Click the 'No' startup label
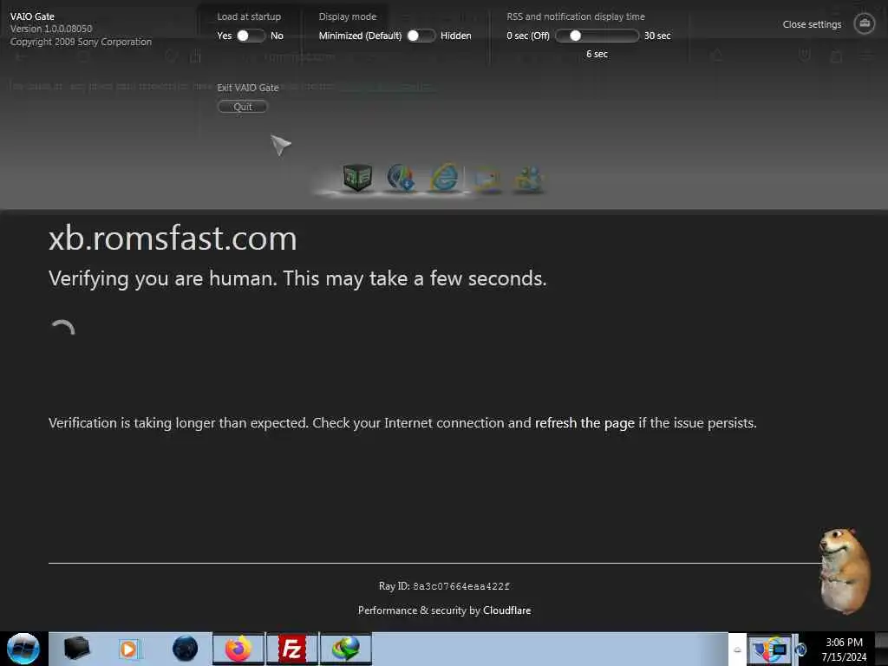The width and height of the screenshot is (888, 666). click(x=277, y=36)
